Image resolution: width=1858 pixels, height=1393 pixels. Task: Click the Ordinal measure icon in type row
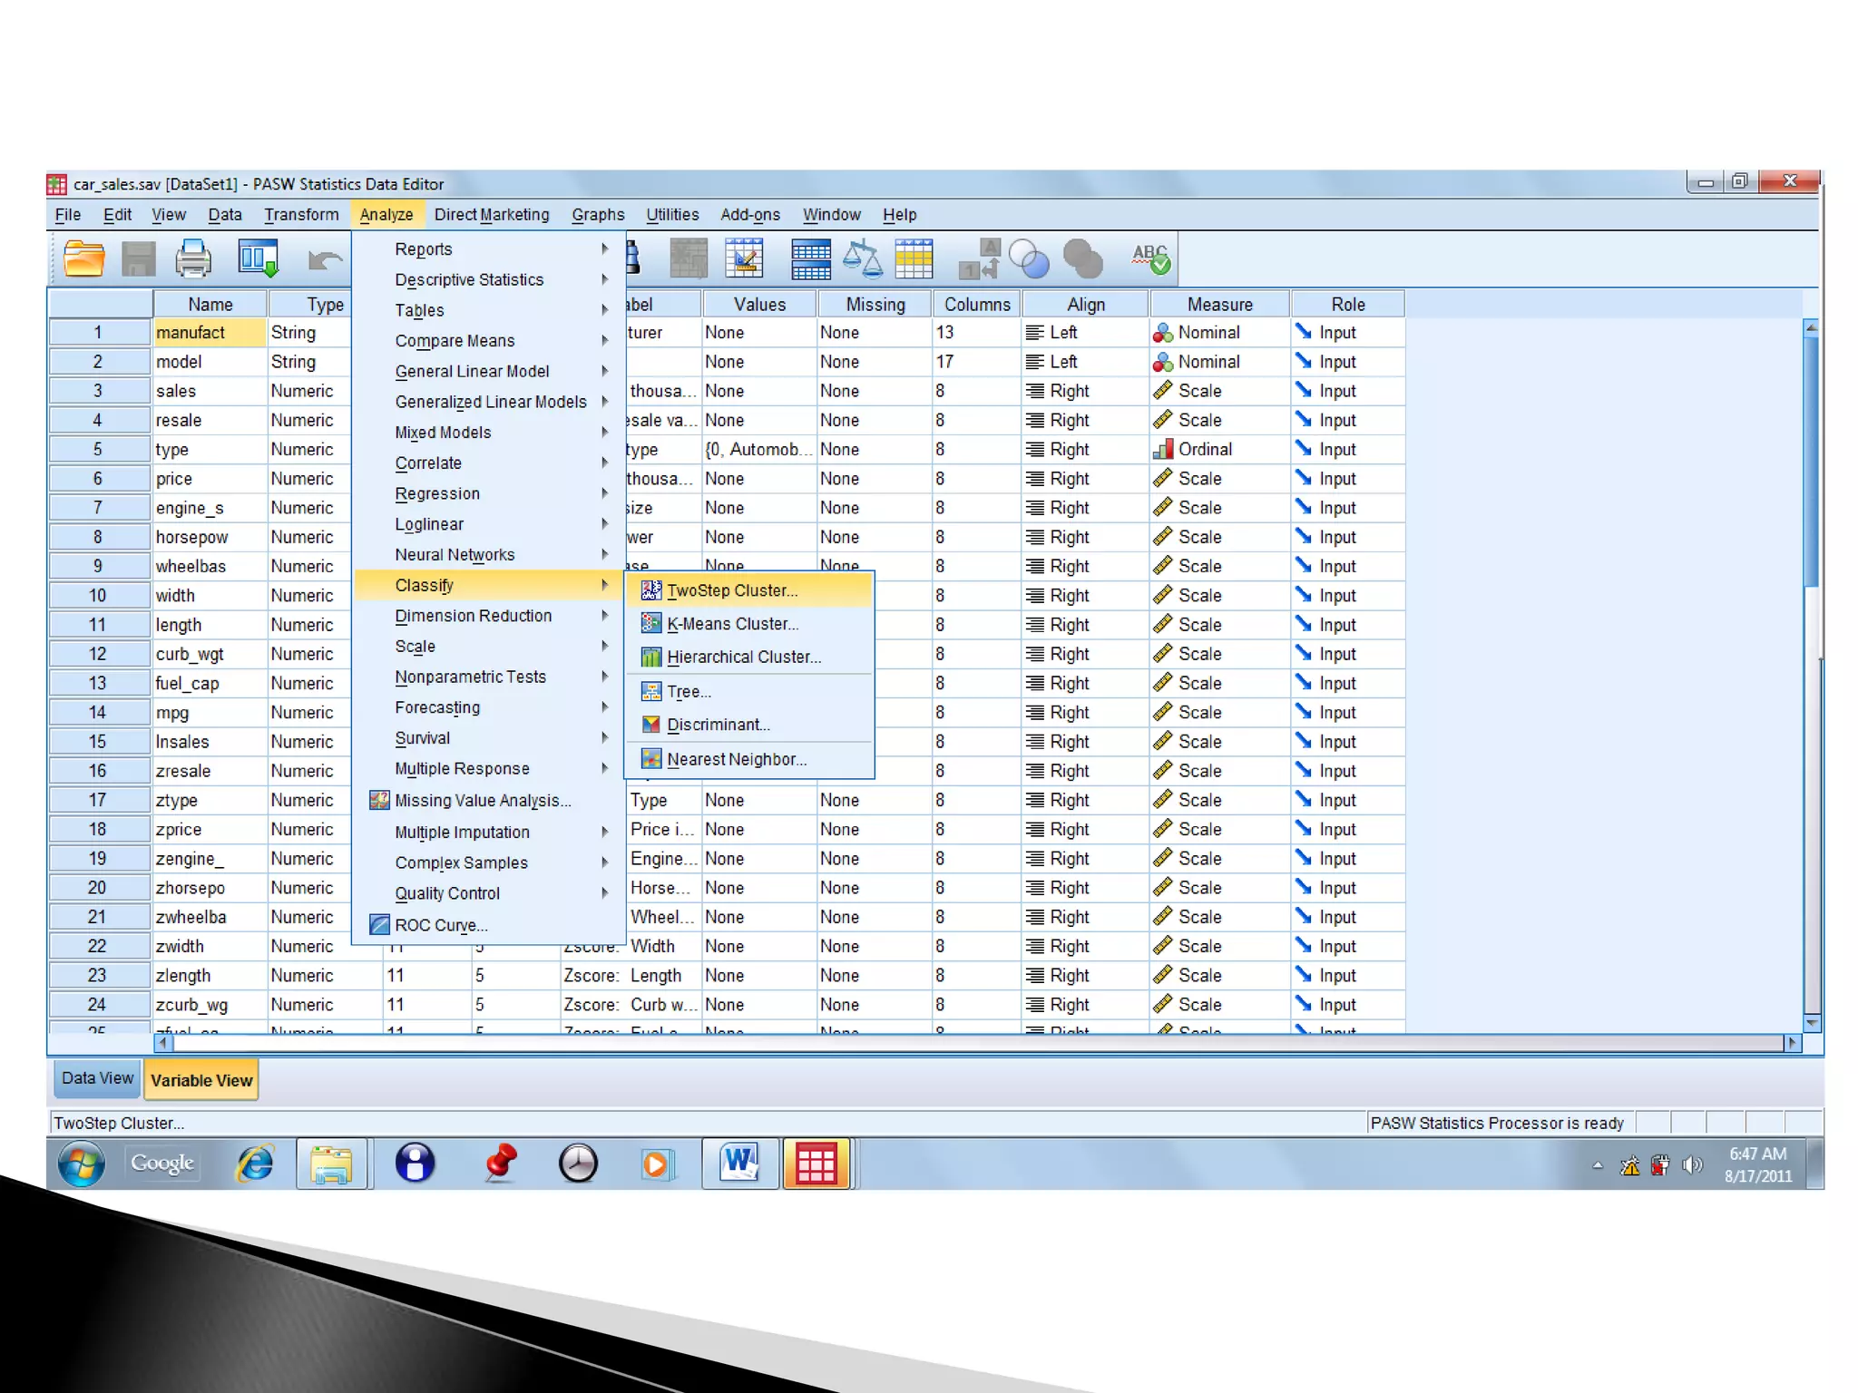[x=1162, y=449]
